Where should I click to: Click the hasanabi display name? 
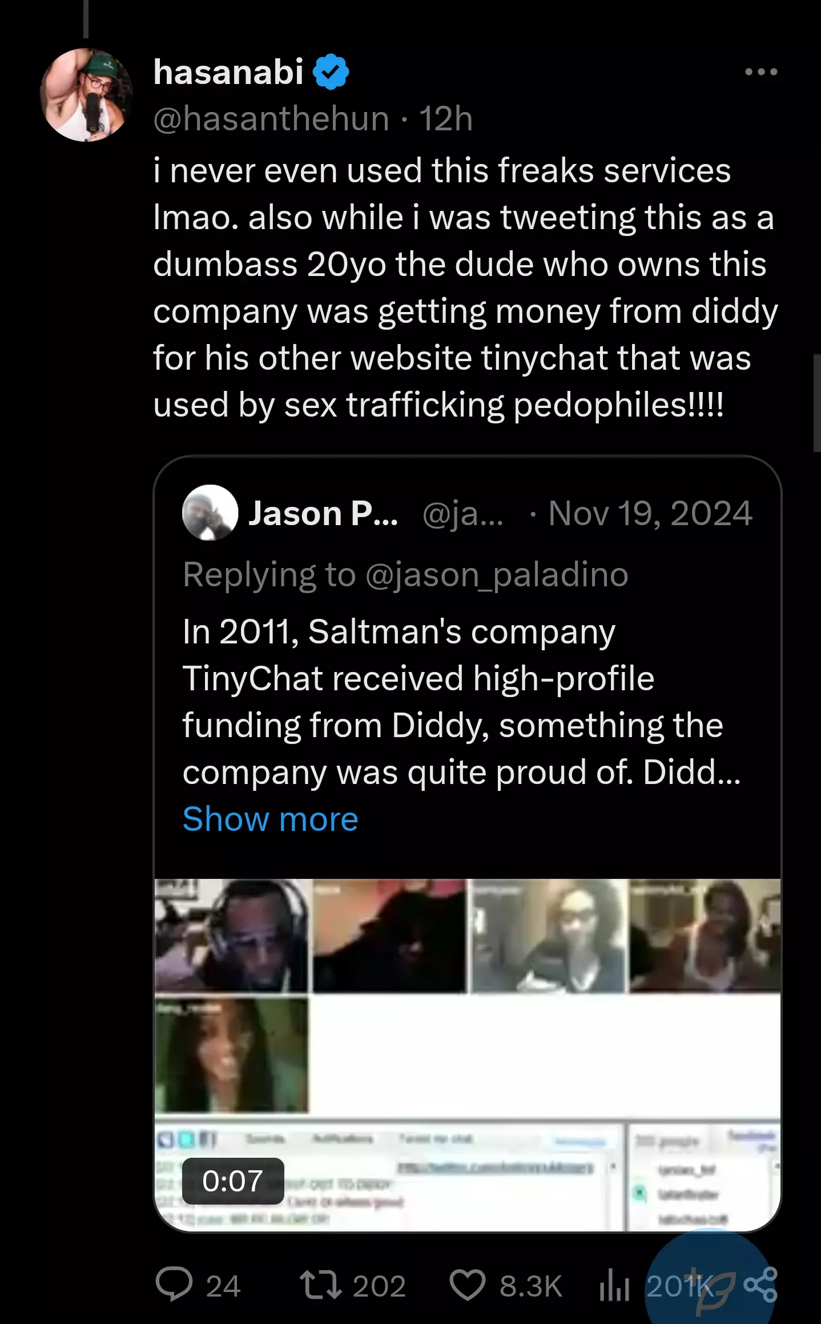click(x=228, y=72)
